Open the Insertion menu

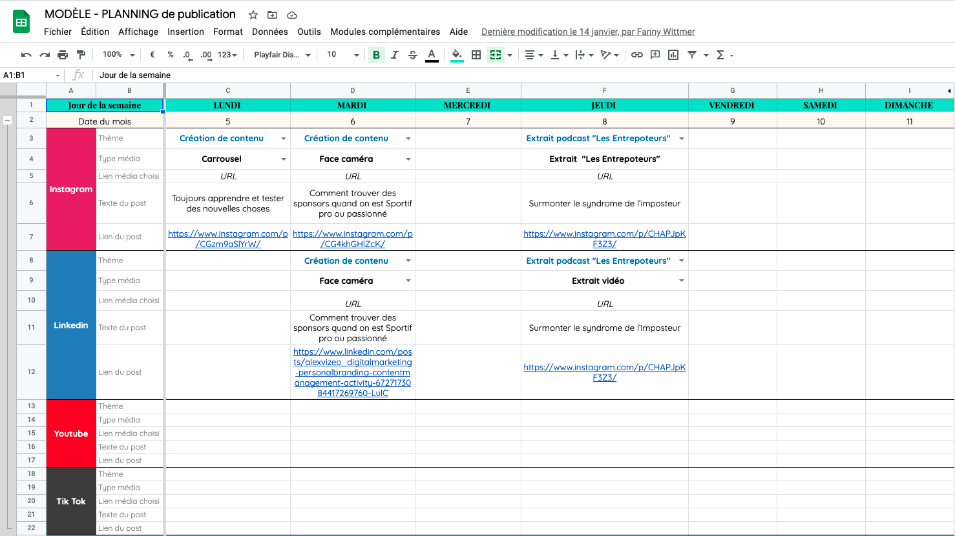[x=185, y=31]
